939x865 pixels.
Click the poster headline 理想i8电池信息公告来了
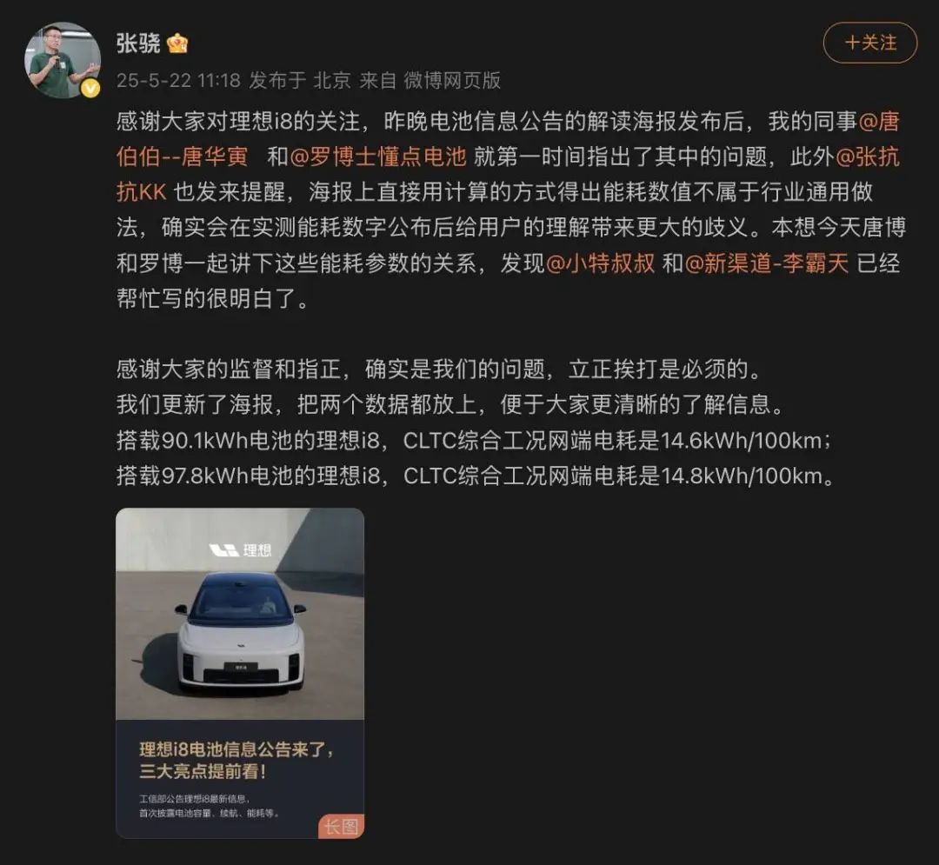click(x=236, y=749)
